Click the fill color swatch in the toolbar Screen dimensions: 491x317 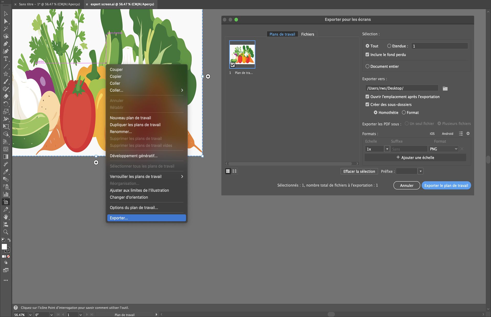point(4,247)
